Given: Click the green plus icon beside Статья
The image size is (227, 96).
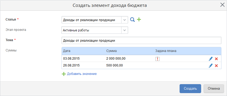Looking at the screenshot, I should [139, 20].
